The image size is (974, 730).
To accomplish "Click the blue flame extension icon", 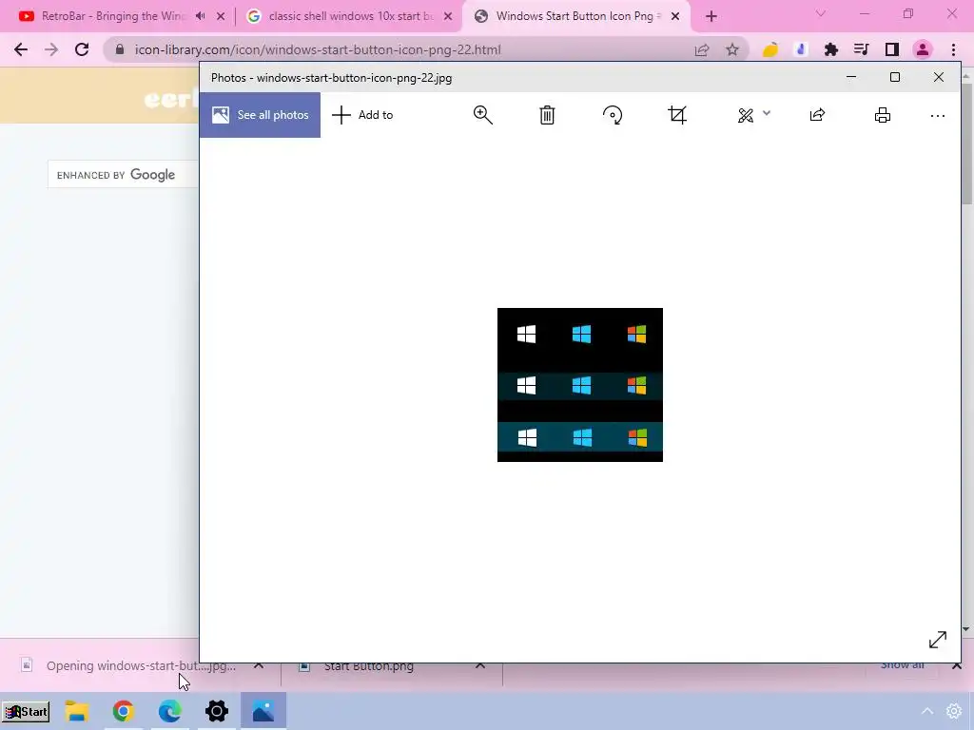I will click(801, 49).
